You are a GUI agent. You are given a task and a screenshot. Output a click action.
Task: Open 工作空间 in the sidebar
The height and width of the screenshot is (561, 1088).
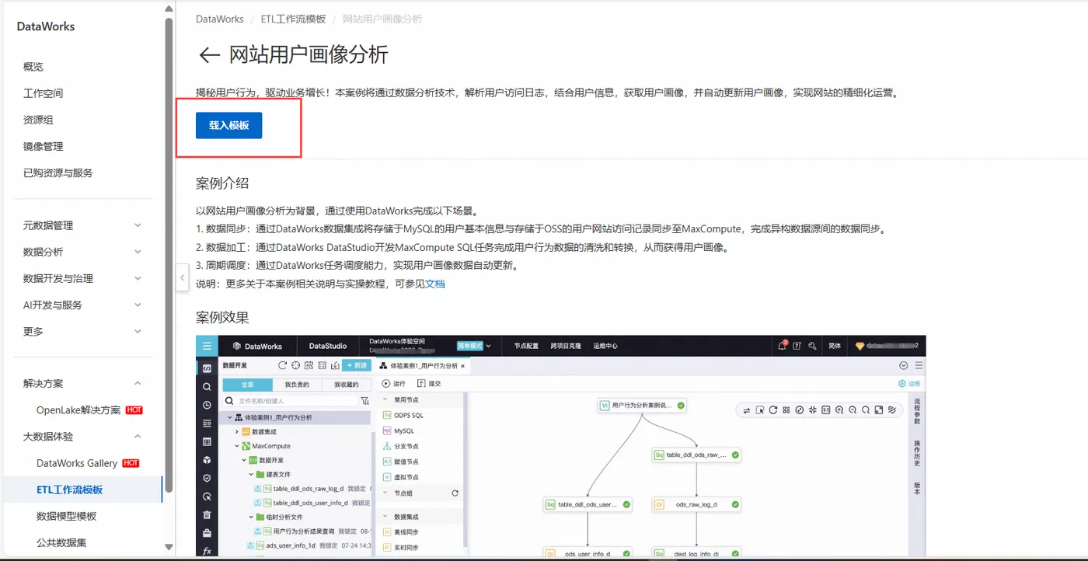tap(44, 93)
